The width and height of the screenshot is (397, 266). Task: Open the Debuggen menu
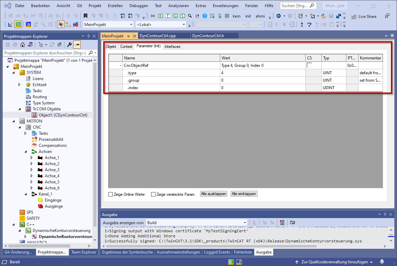pyautogui.click(x=139, y=6)
